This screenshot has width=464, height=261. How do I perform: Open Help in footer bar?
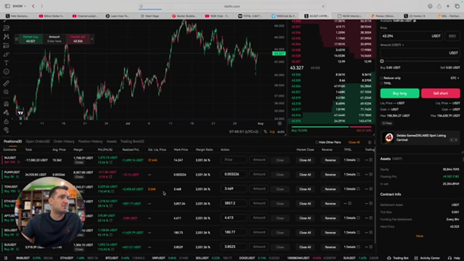[455, 258]
